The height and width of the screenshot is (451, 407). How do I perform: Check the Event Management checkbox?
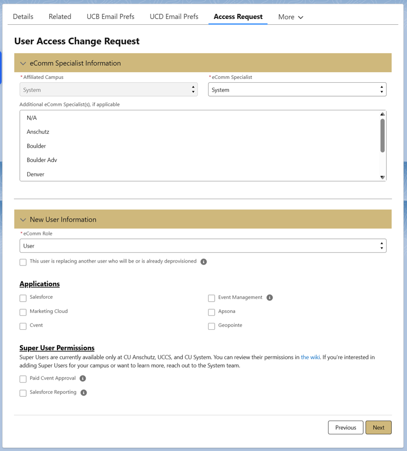tap(211, 298)
